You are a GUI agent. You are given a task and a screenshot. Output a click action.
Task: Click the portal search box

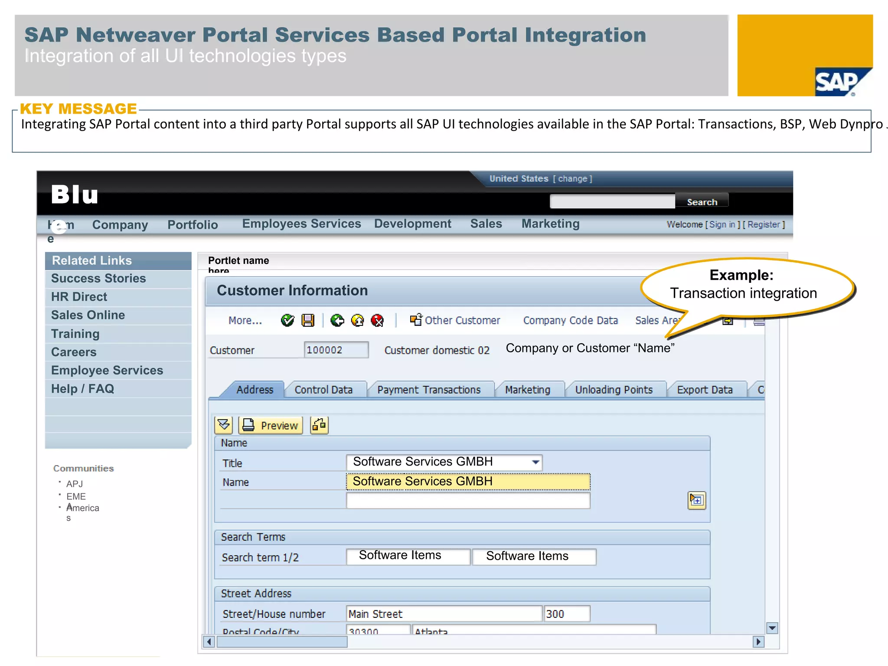pos(612,201)
